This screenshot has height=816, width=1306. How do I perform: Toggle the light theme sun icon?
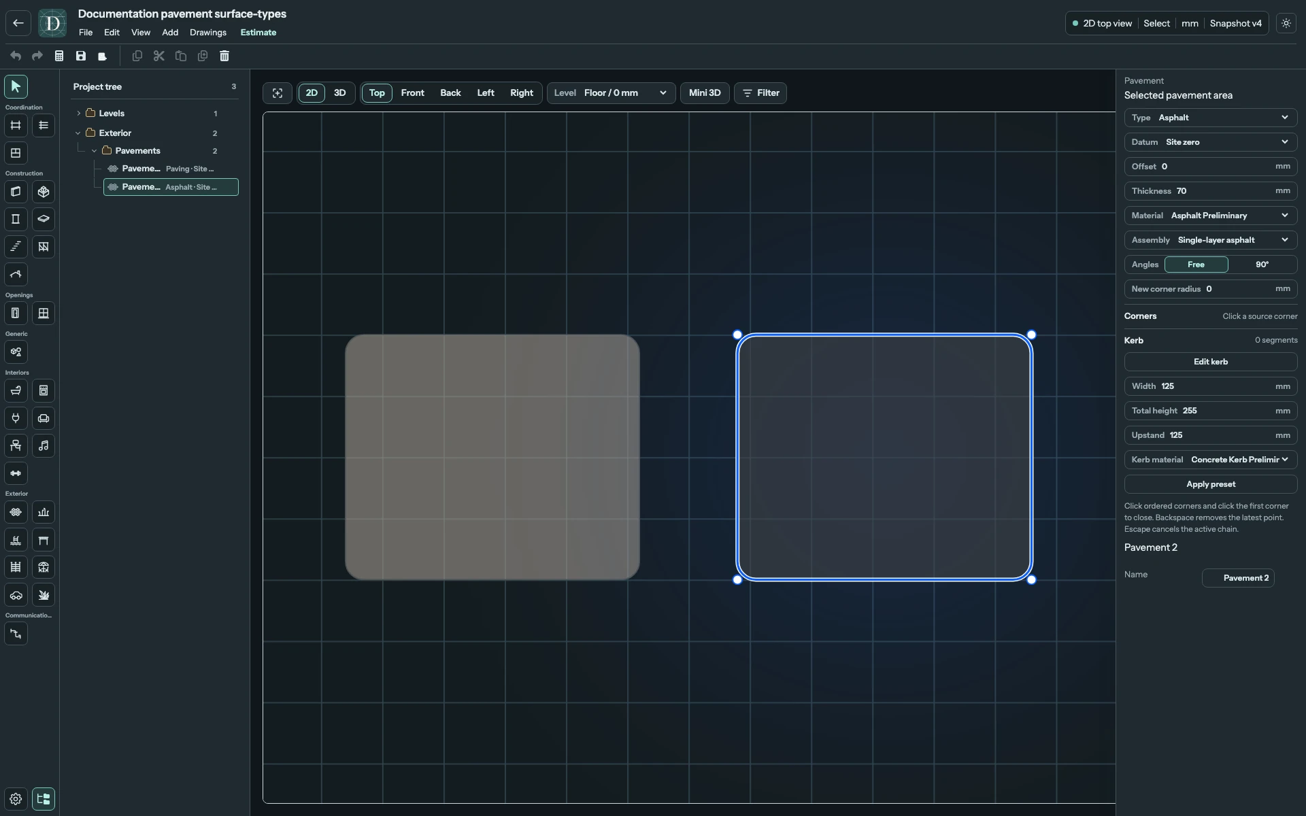pyautogui.click(x=1286, y=23)
